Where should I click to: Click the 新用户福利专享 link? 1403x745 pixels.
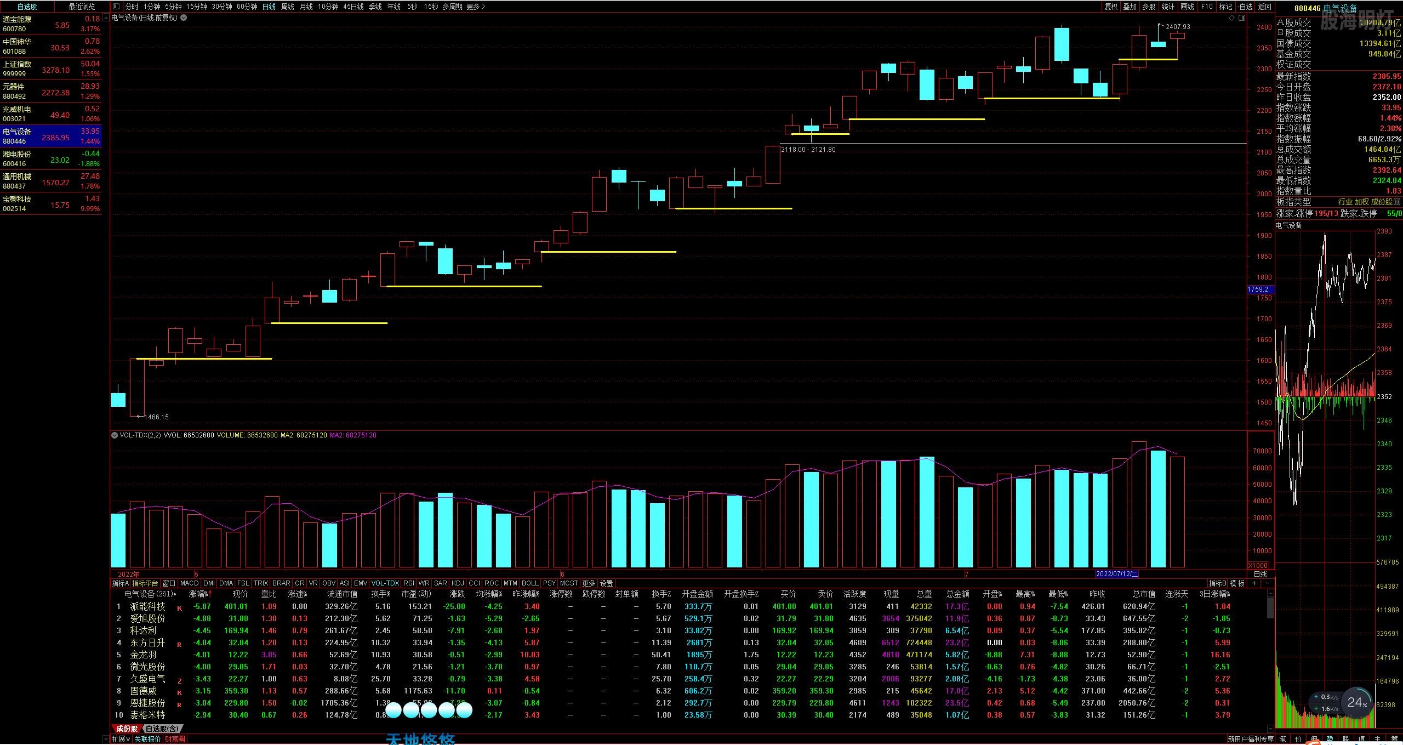tap(1251, 740)
